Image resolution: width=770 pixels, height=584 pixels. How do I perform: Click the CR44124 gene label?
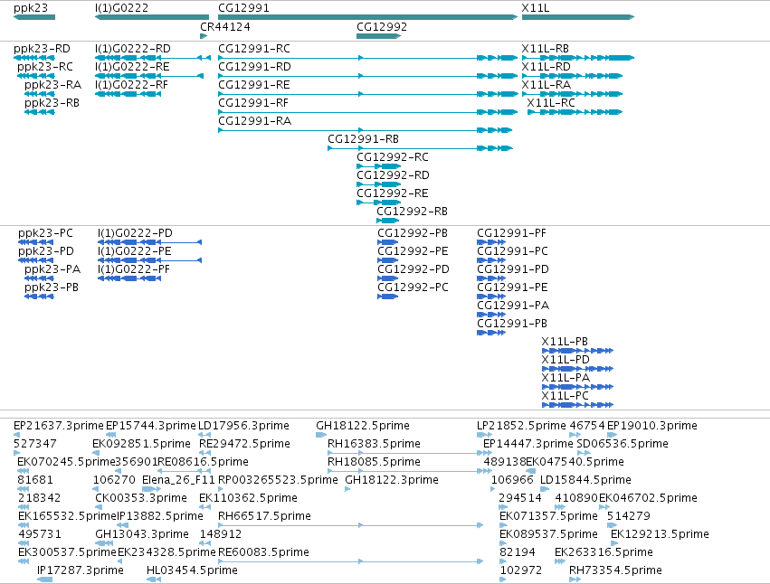point(225,27)
